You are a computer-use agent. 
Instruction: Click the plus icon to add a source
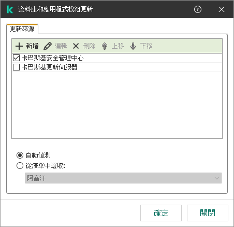(19, 46)
